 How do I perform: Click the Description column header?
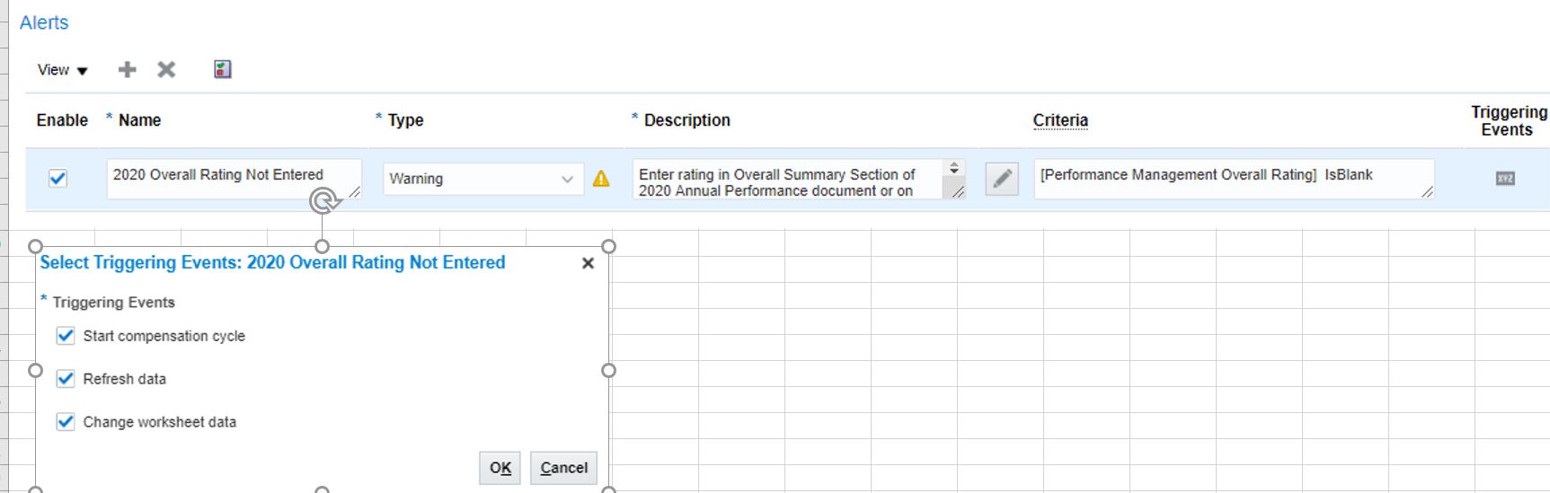click(686, 120)
